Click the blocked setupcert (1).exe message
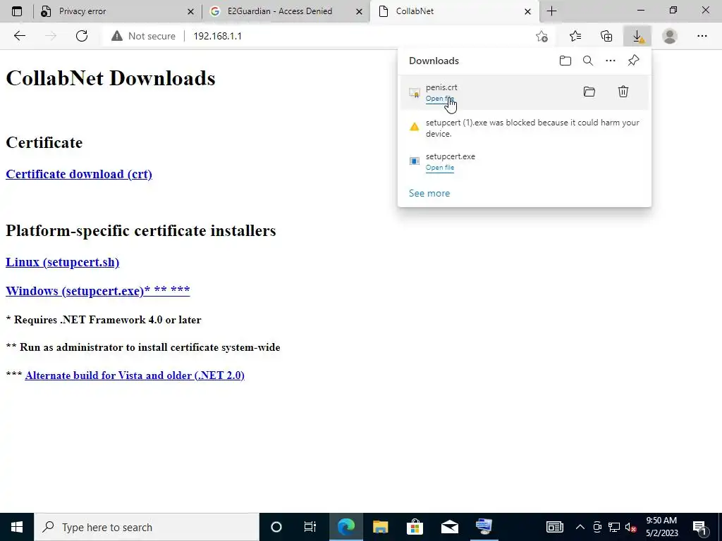Screen dimensions: 722x541 click(532, 128)
